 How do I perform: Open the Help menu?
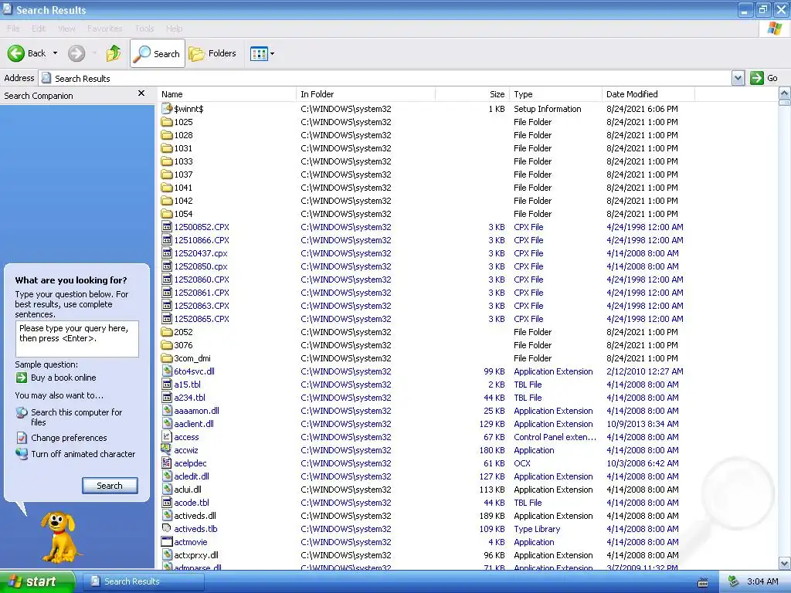(174, 29)
